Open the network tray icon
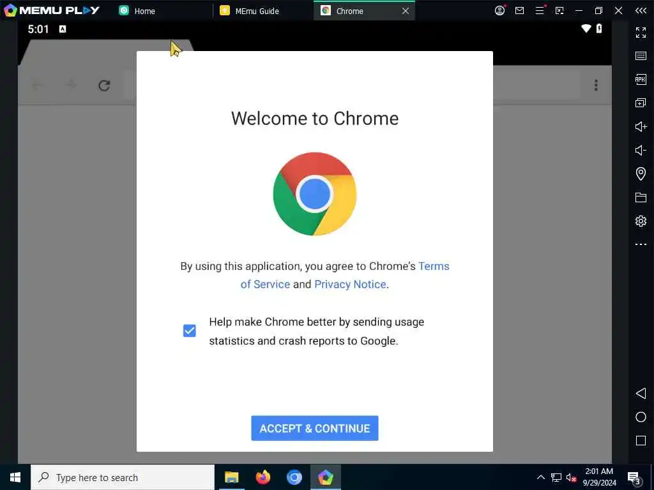This screenshot has width=654, height=490. point(556,477)
